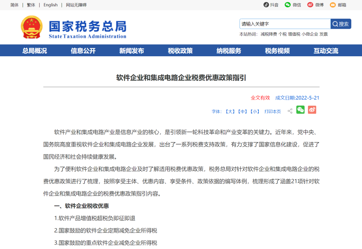The width and height of the screenshot is (362, 249).
Task: Click the 字体: label
Action: 217,112
